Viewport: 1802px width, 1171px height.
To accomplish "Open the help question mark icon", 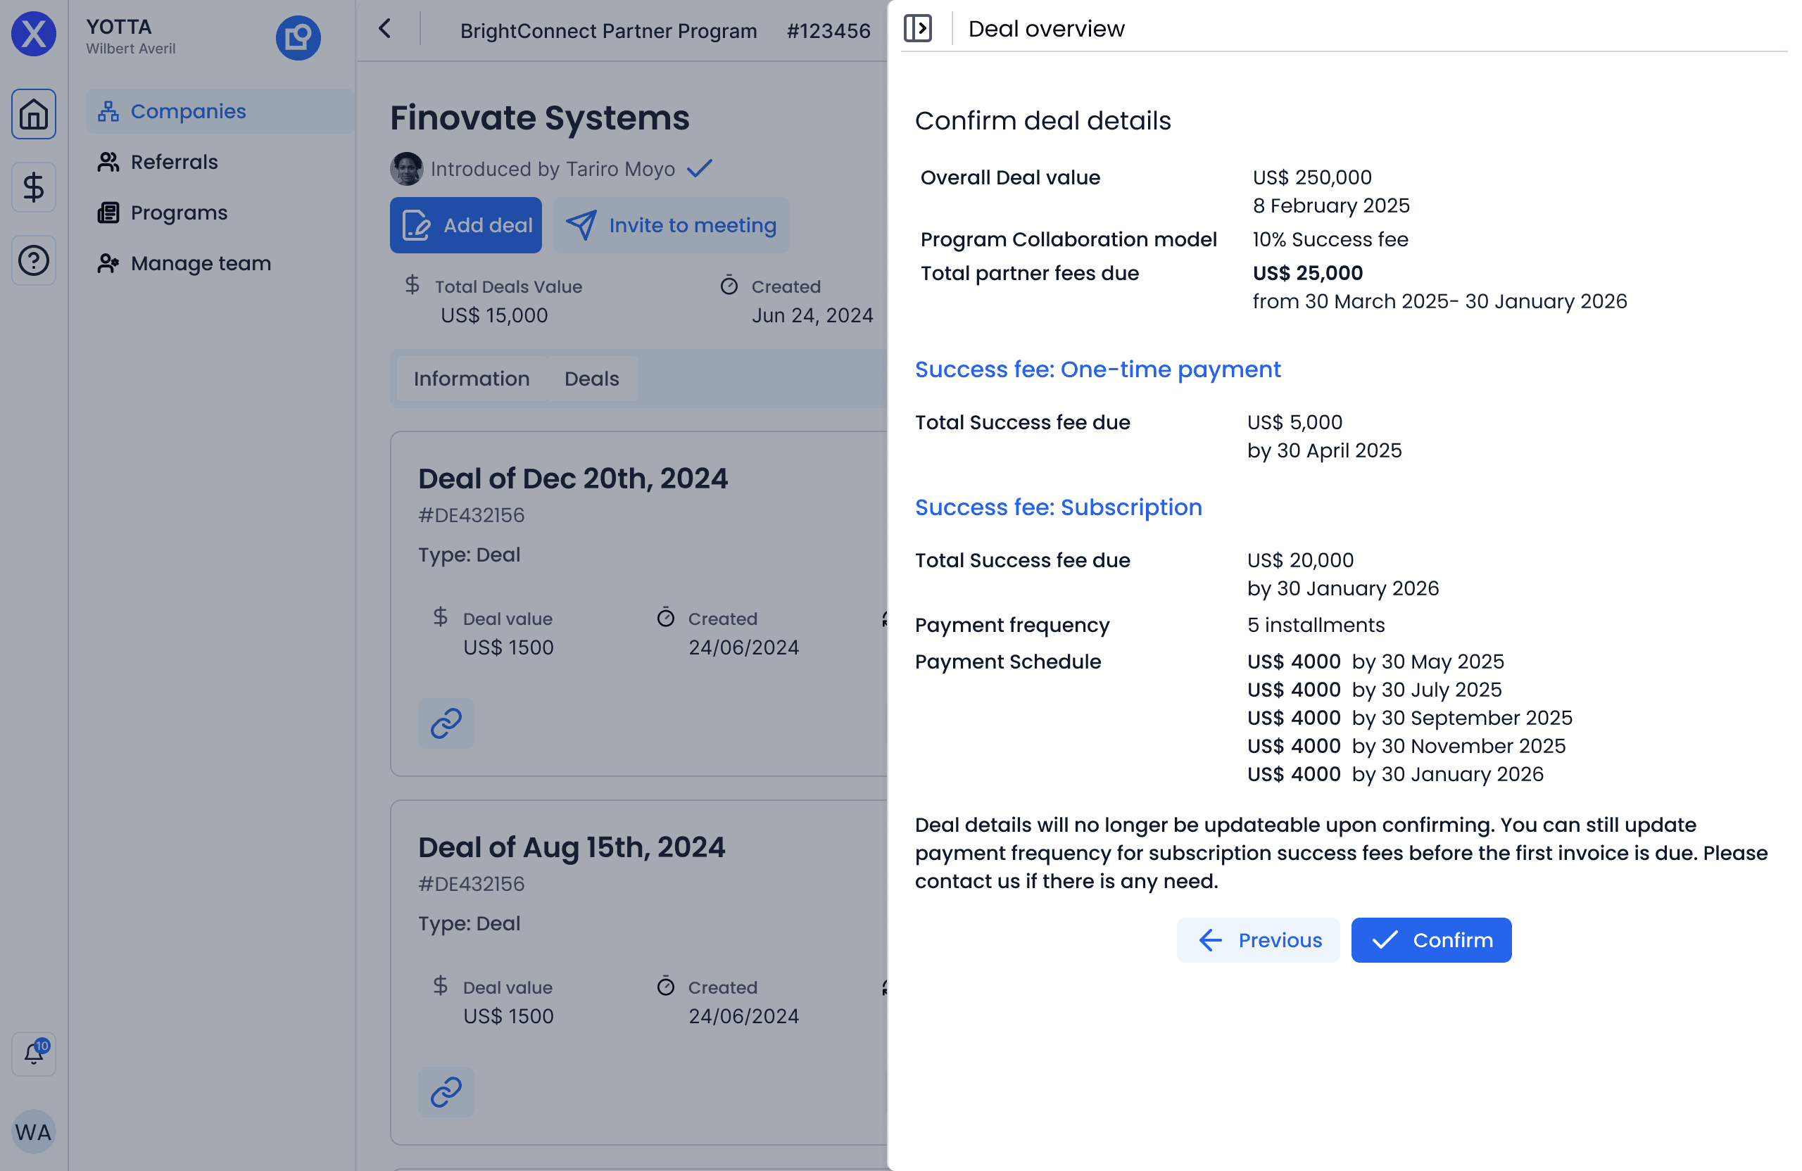I will point(33,260).
